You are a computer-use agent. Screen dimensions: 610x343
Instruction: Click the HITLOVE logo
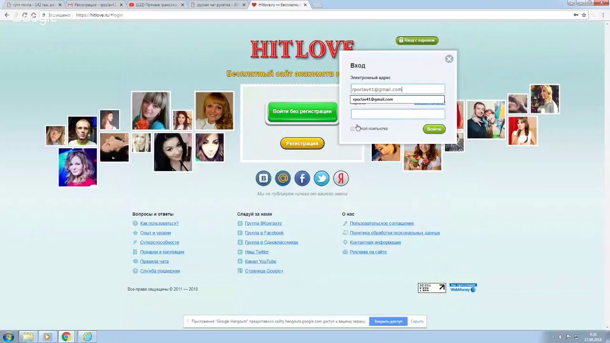302,50
